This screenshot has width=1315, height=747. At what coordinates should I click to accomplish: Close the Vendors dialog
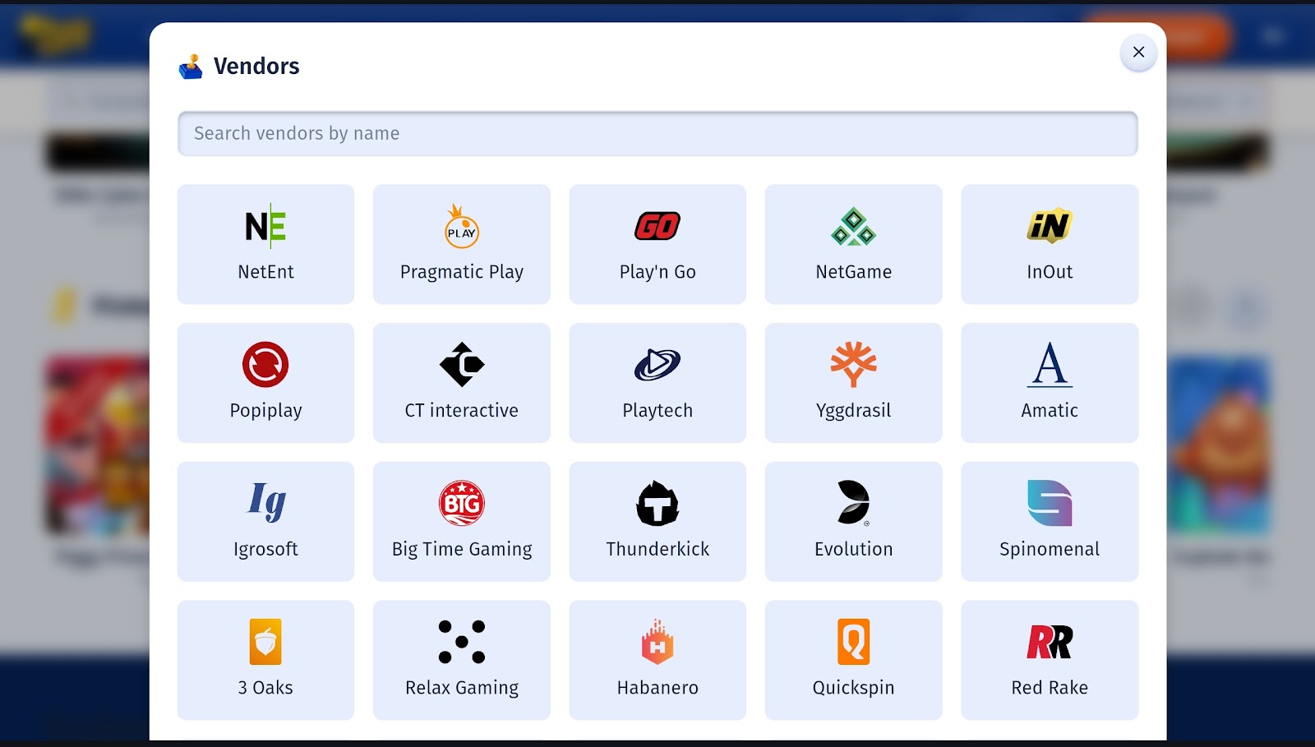pos(1138,52)
